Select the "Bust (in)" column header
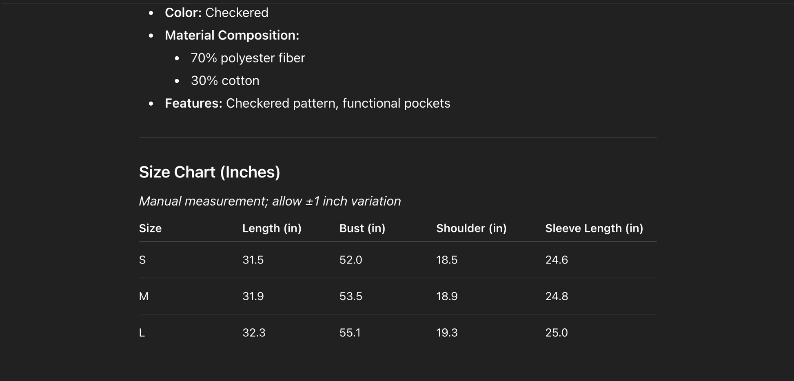Viewport: 794px width, 381px height. 362,228
